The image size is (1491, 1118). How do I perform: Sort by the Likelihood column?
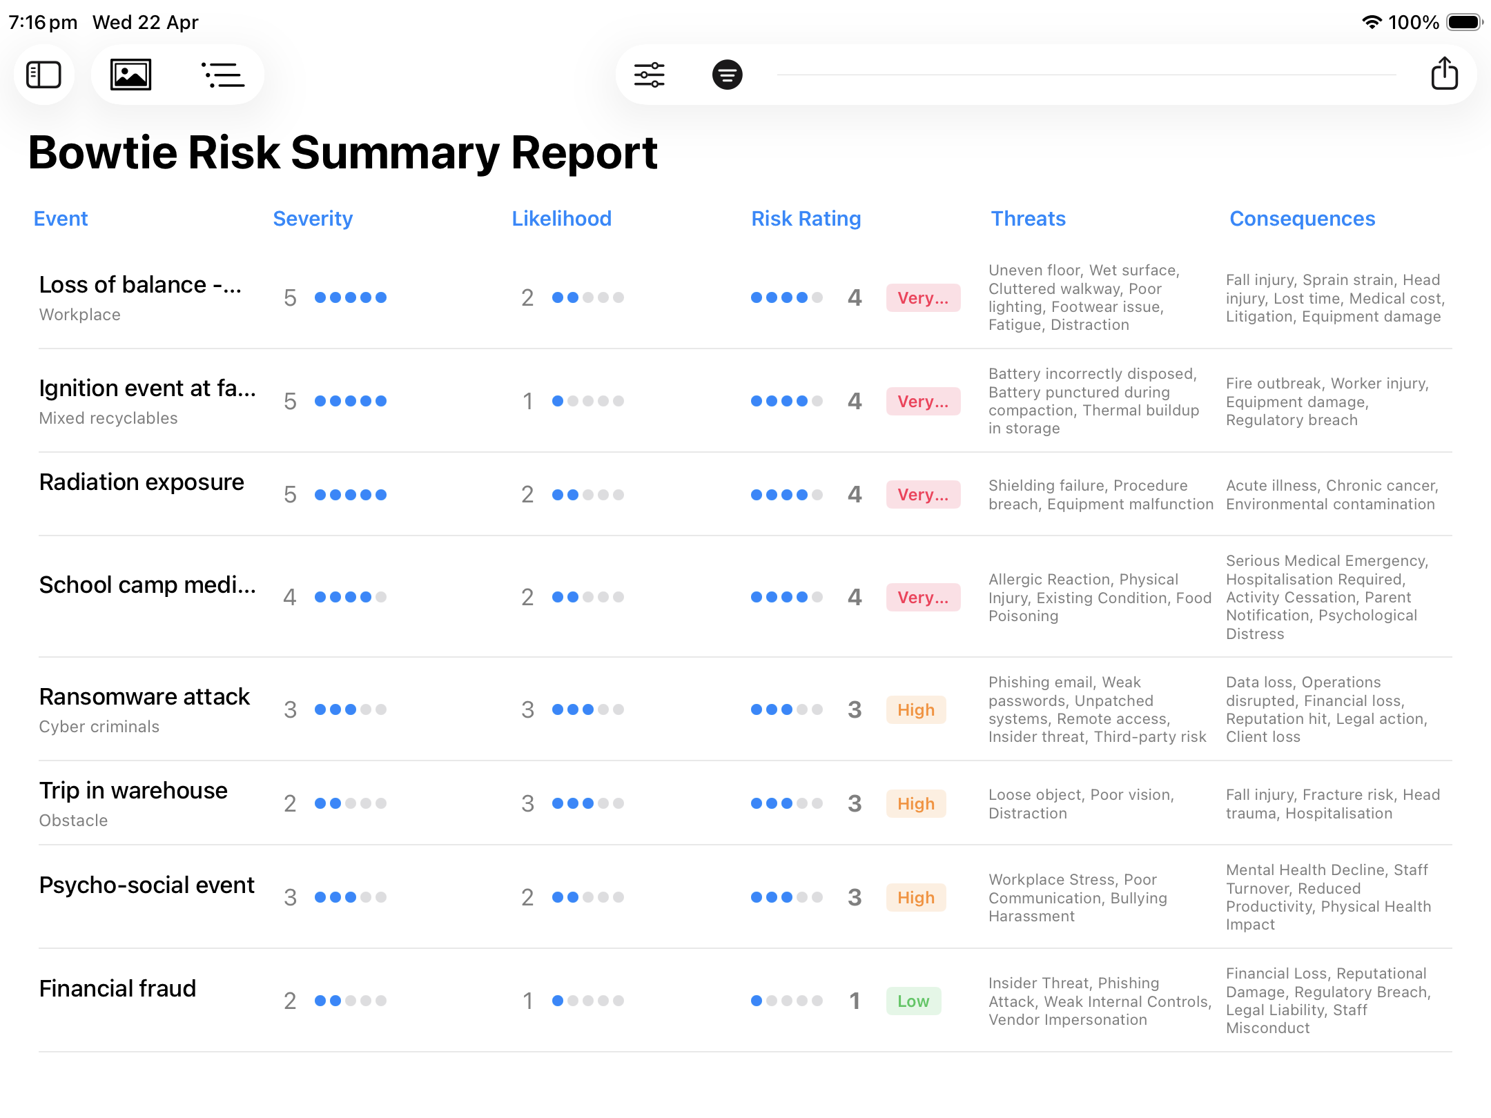pyautogui.click(x=561, y=219)
